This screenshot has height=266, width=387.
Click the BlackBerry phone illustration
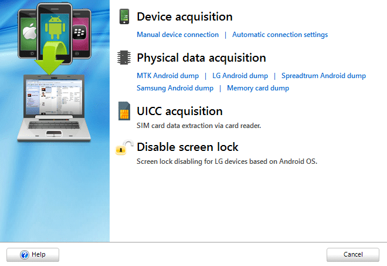(x=81, y=33)
